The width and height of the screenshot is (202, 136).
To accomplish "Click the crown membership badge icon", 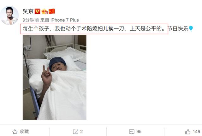I will coord(45,11).
